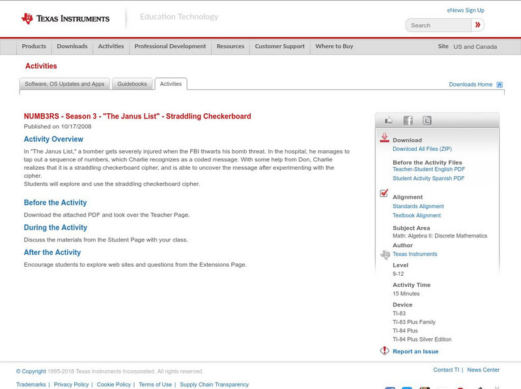Open the Resources menu
521x389 pixels.
(231, 46)
